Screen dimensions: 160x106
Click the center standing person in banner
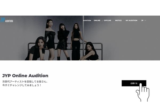pyautogui.click(x=63, y=42)
